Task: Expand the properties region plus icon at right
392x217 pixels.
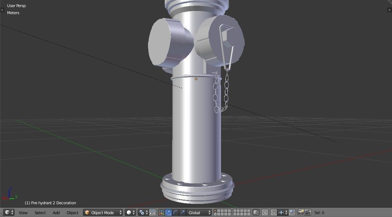Action: pyautogui.click(x=390, y=10)
